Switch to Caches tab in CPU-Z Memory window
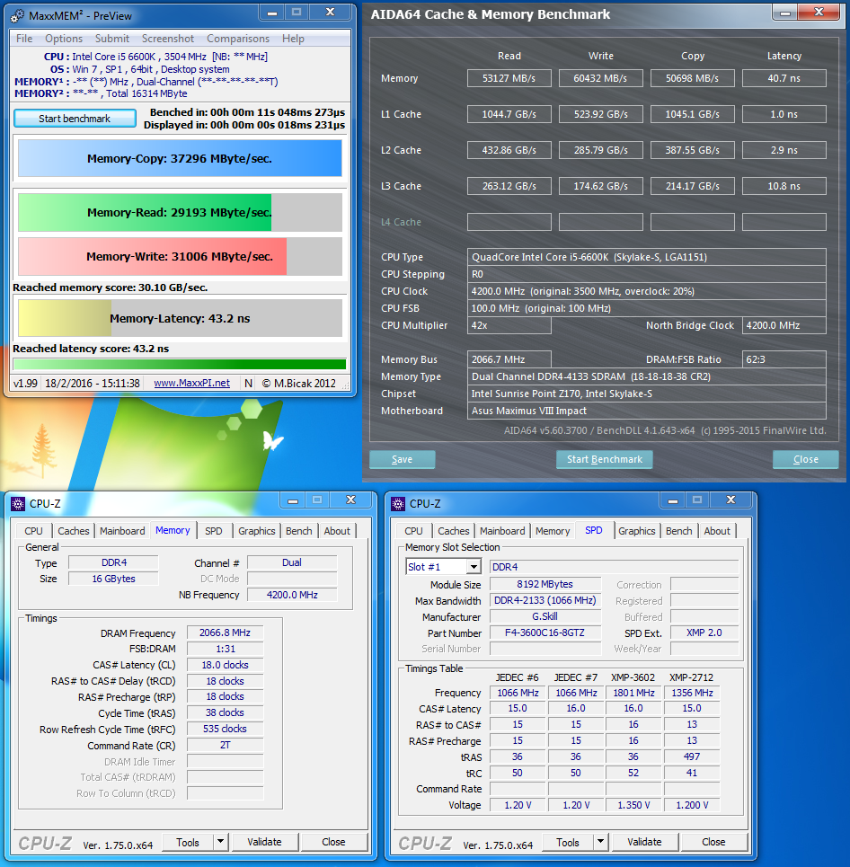850x867 pixels. pyautogui.click(x=74, y=531)
